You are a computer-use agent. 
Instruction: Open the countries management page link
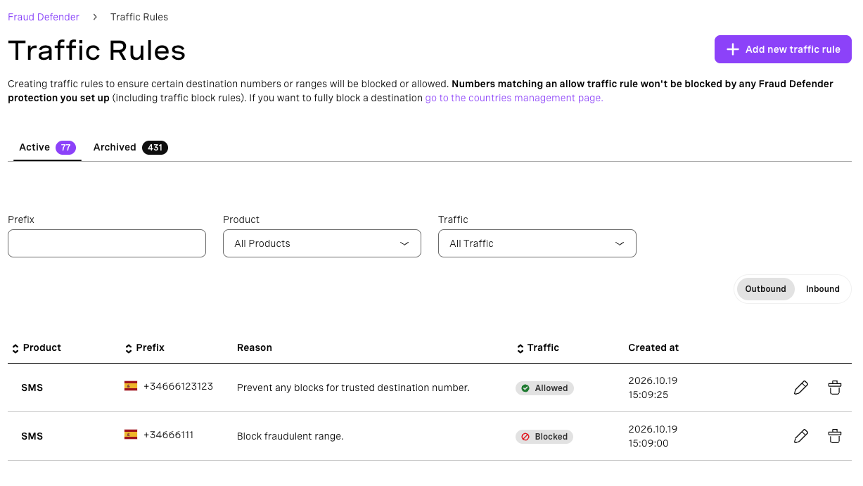click(x=514, y=98)
